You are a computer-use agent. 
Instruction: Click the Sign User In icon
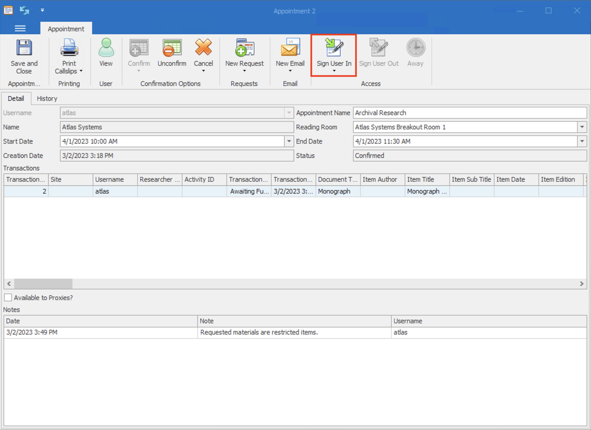pos(334,48)
